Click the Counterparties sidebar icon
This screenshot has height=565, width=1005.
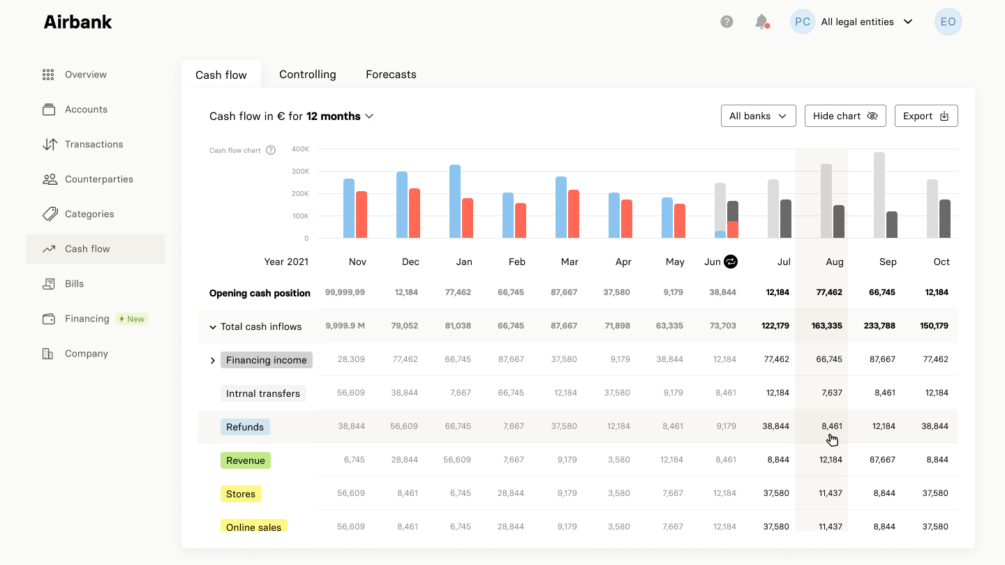click(47, 179)
